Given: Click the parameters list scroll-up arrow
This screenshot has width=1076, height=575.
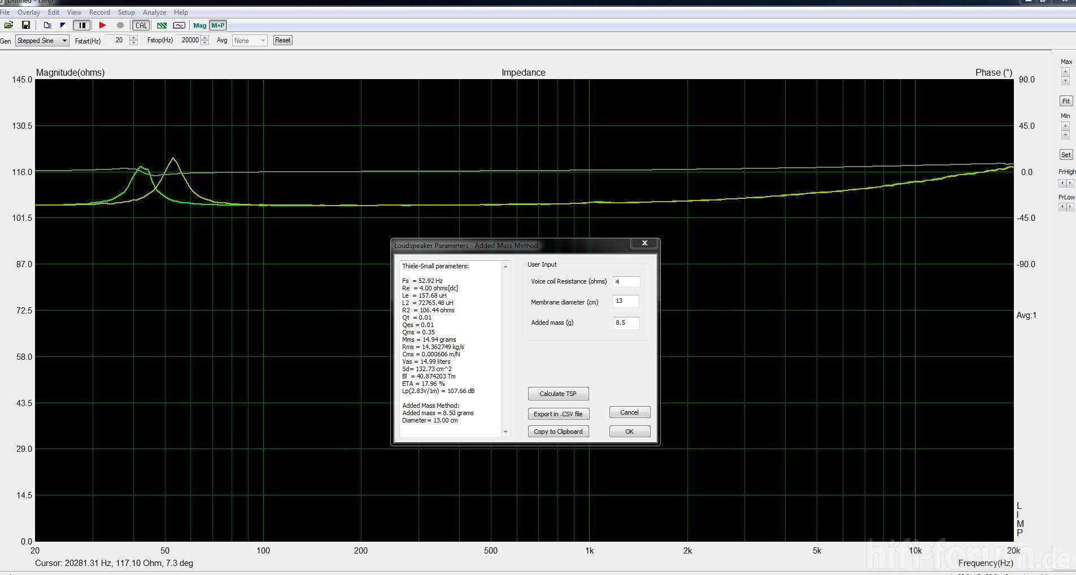Looking at the screenshot, I should pyautogui.click(x=506, y=266).
